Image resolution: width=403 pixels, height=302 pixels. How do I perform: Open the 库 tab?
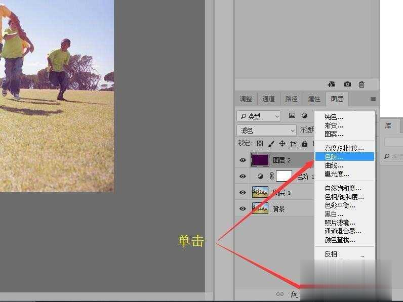click(388, 125)
